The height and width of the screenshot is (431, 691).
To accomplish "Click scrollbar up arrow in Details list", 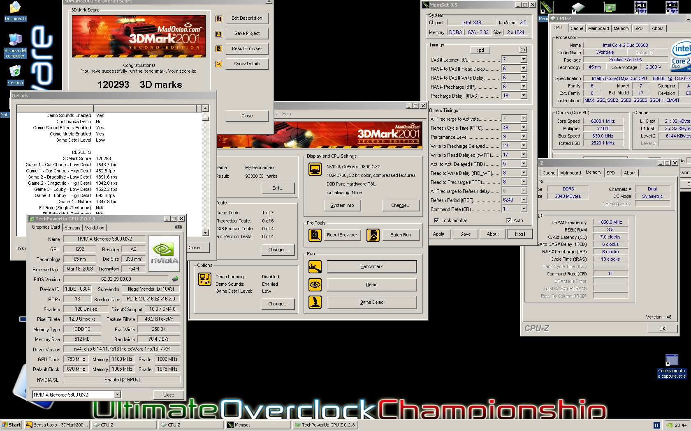I will (206, 108).
